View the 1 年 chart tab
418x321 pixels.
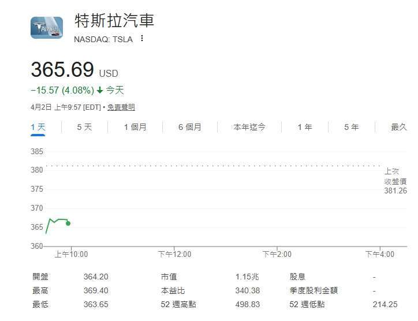[x=305, y=127]
